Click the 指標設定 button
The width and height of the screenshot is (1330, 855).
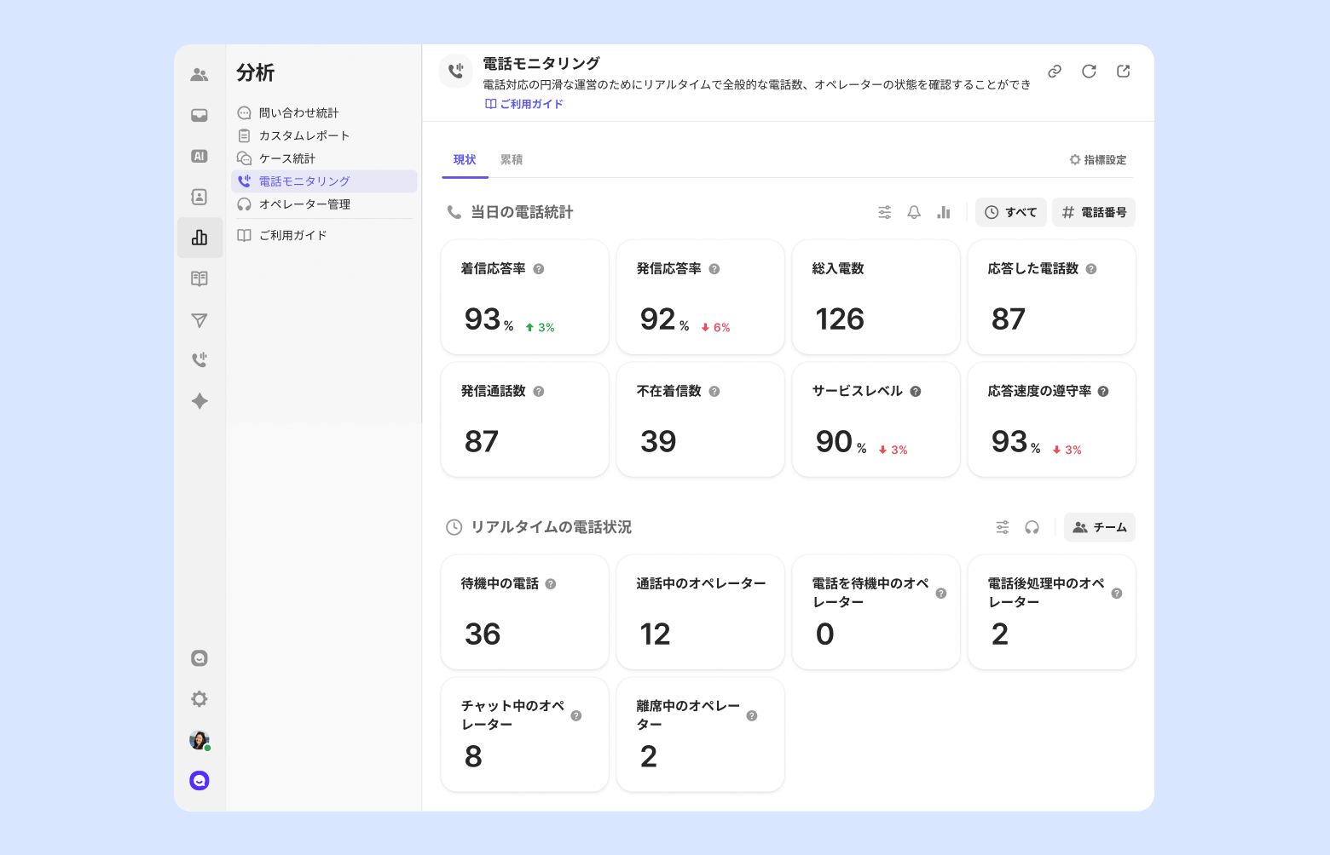coord(1098,160)
